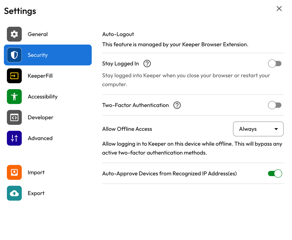The width and height of the screenshot is (292, 240).
Task: Click the General gear icon
Action: tap(14, 34)
